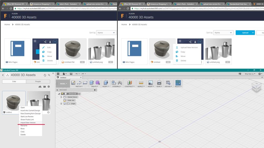Click the cloud upload icon in data panel
264x148 pixels.
40,87
